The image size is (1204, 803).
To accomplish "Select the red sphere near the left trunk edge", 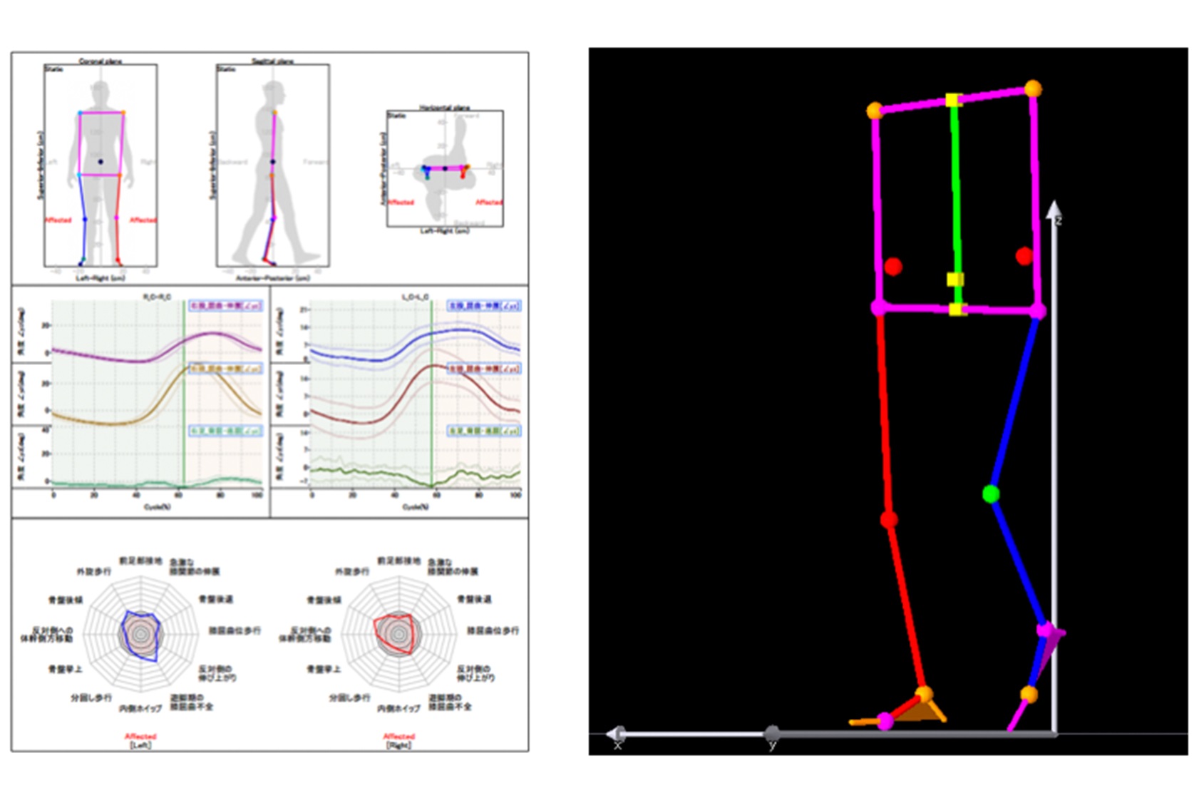I will coord(893,267).
